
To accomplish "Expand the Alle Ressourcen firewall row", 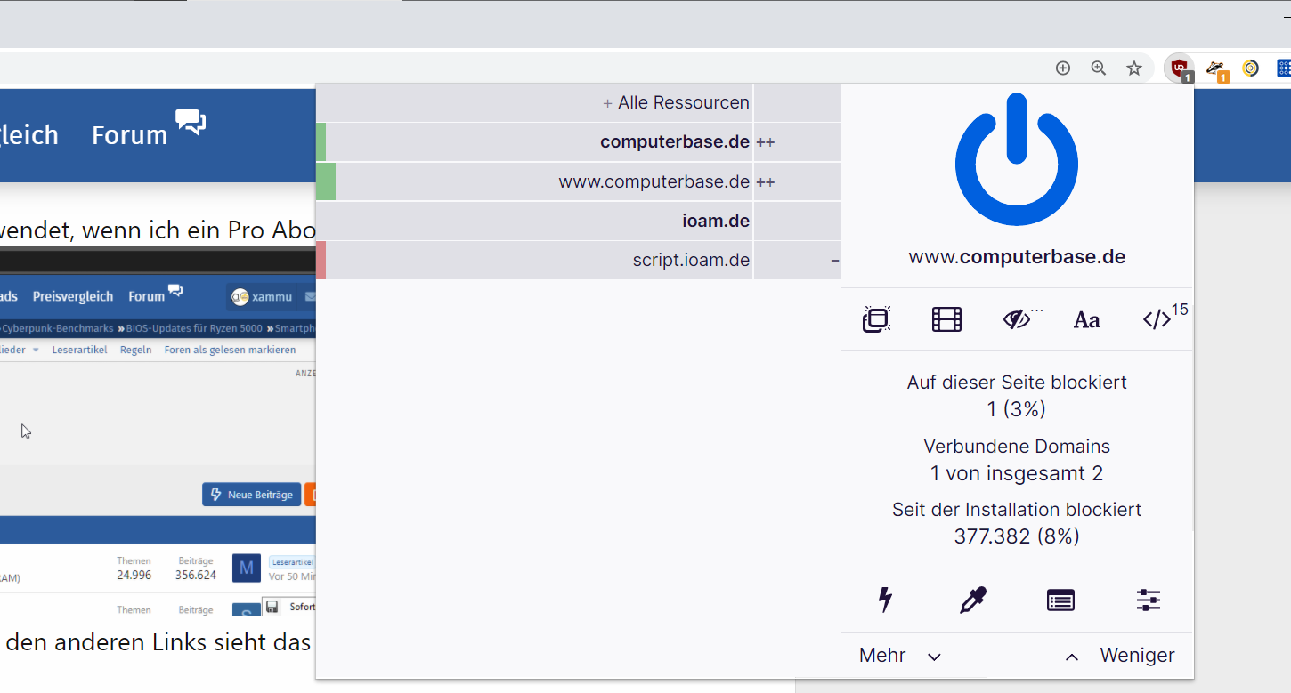I will (x=534, y=103).
